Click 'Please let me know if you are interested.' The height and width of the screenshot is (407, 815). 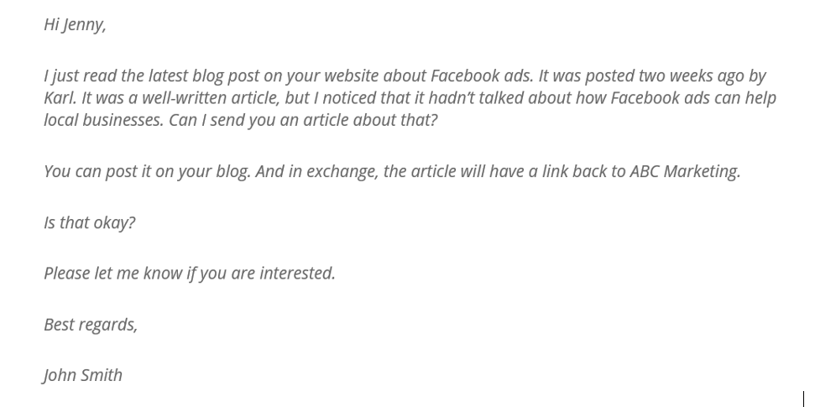tap(190, 274)
